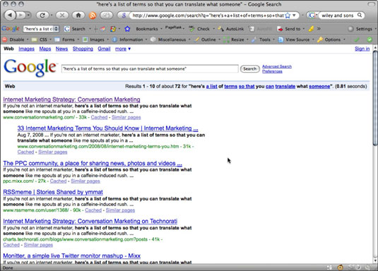Open RSSmeme Stories Shared by ymmat result

pos(53,192)
